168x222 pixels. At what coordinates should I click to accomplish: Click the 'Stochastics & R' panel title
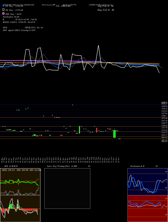(x=137, y=166)
